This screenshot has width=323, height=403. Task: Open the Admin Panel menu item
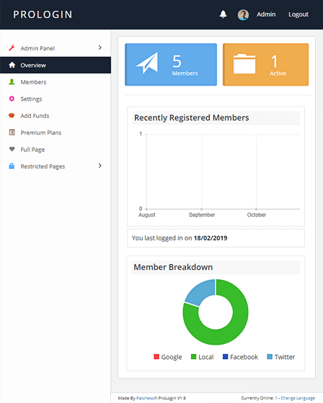[56, 48]
